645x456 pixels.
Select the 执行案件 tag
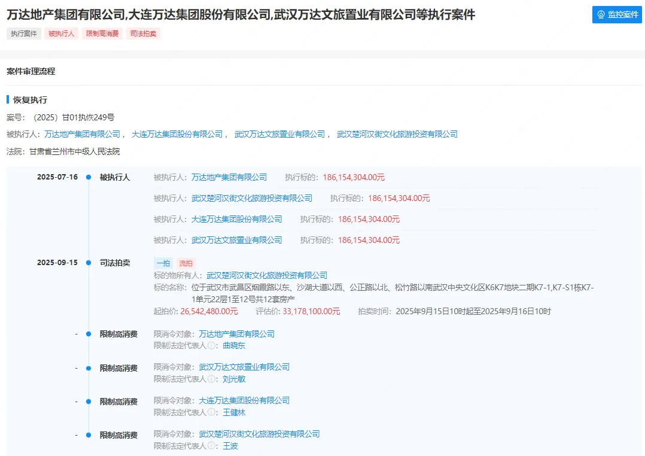pos(24,34)
